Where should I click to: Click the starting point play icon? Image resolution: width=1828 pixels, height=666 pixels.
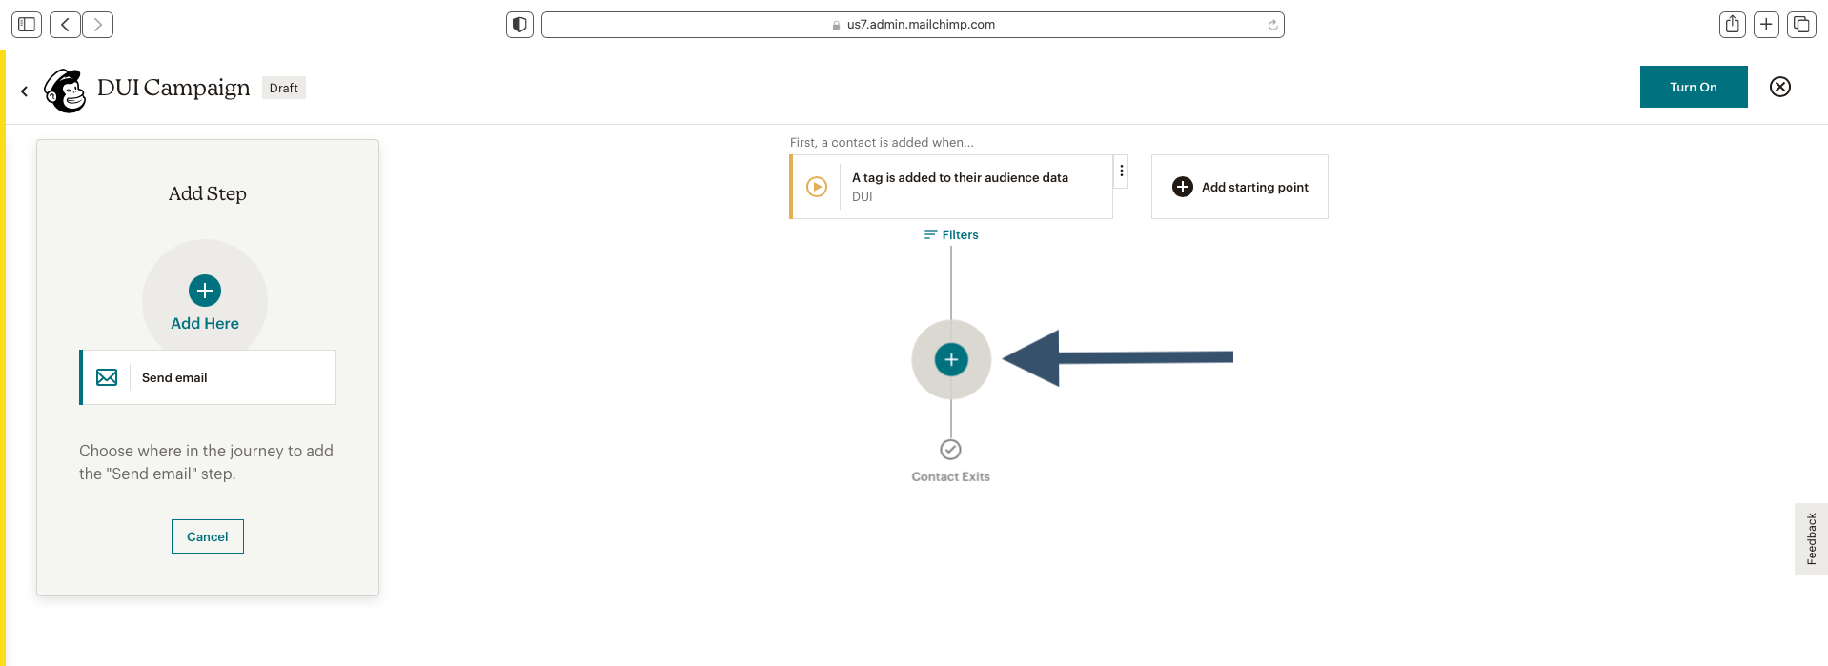(817, 187)
